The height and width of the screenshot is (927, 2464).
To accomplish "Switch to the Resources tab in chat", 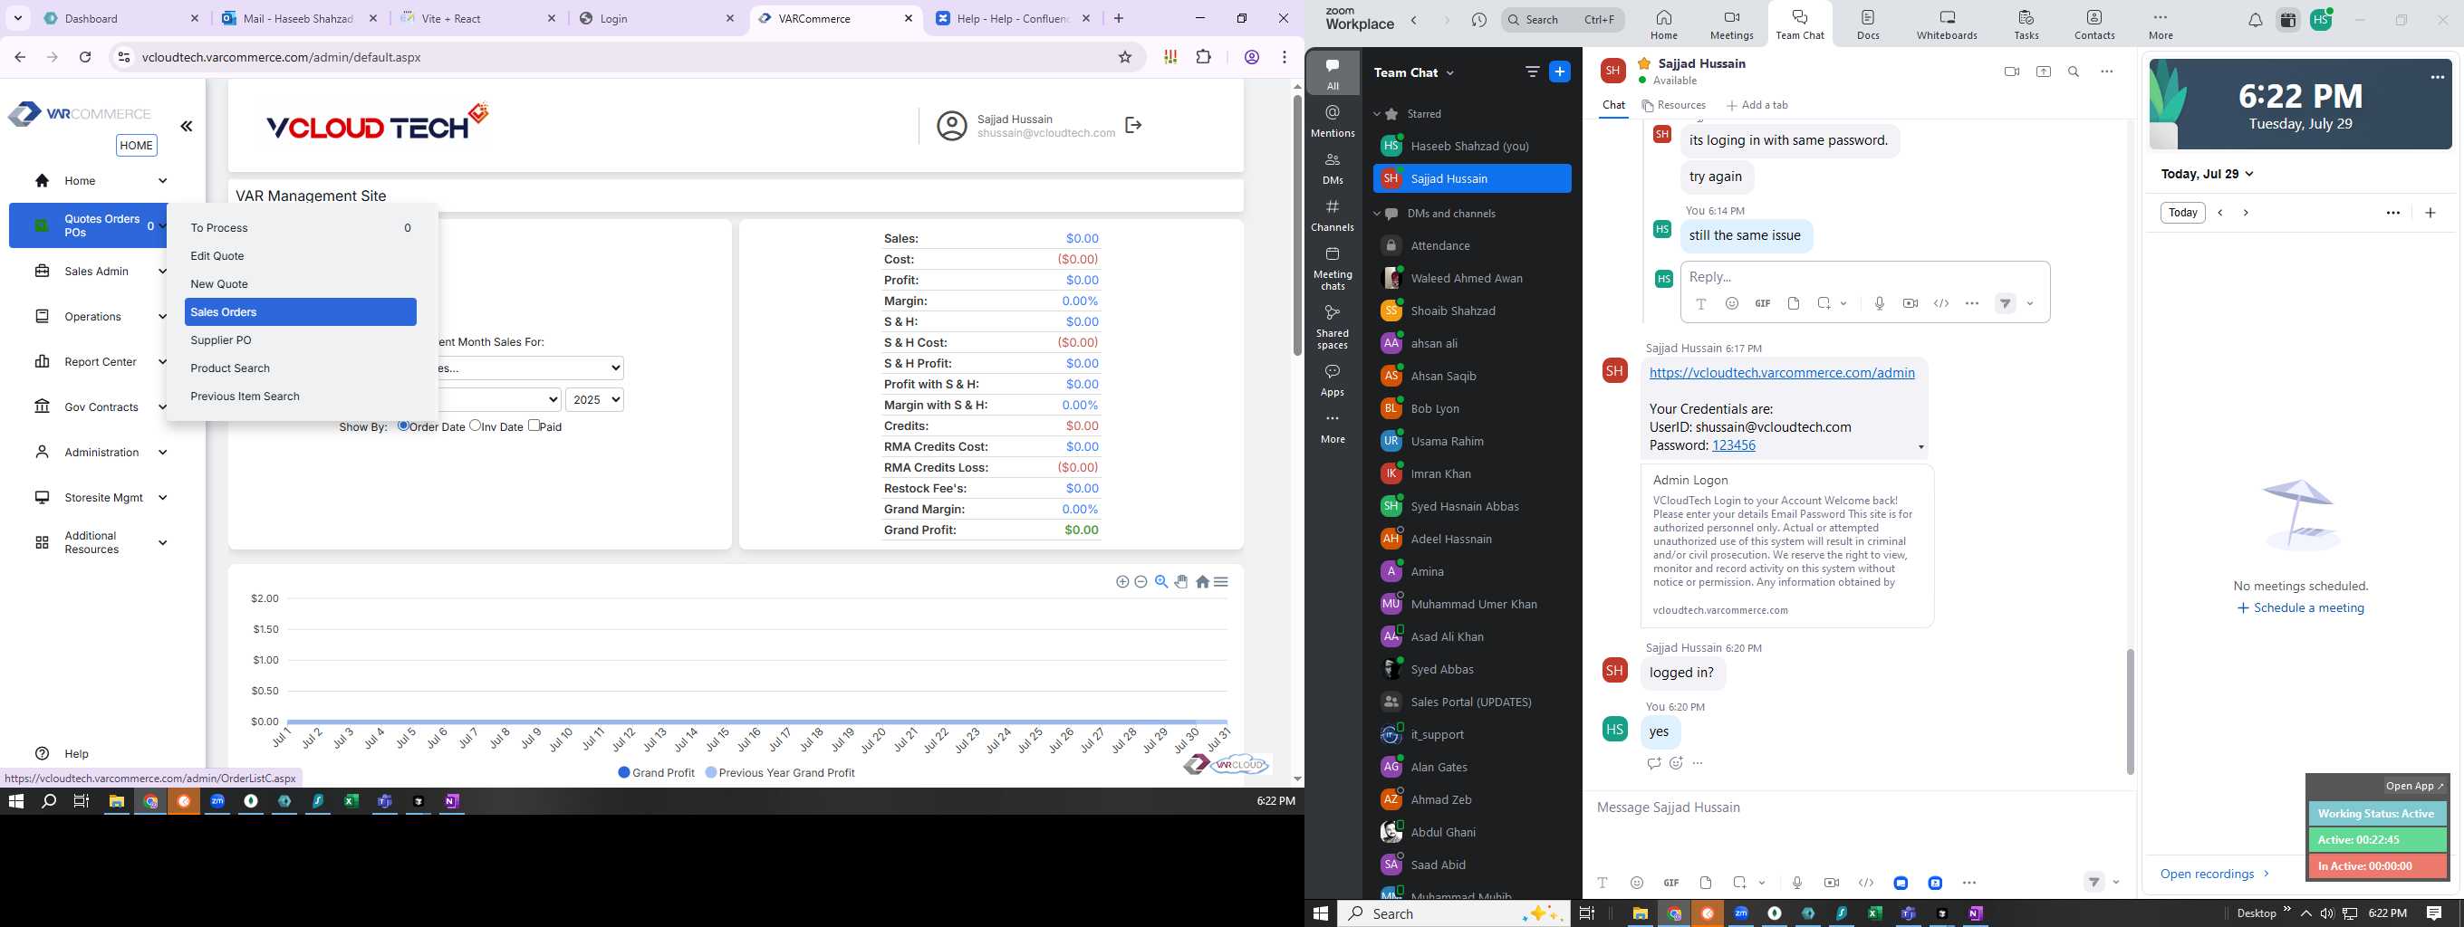I will point(1674,105).
